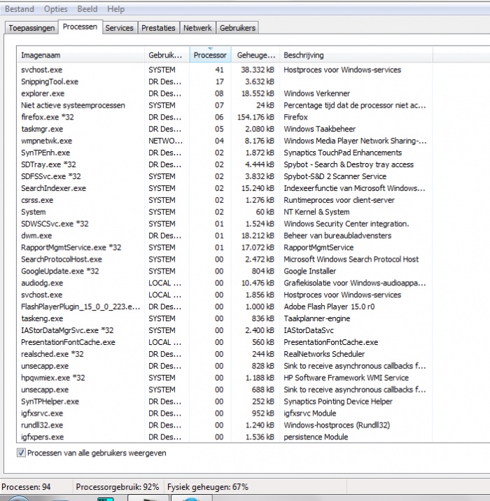Select the 'NT Kernel & System' description
The image size is (490, 501).
(316, 212)
